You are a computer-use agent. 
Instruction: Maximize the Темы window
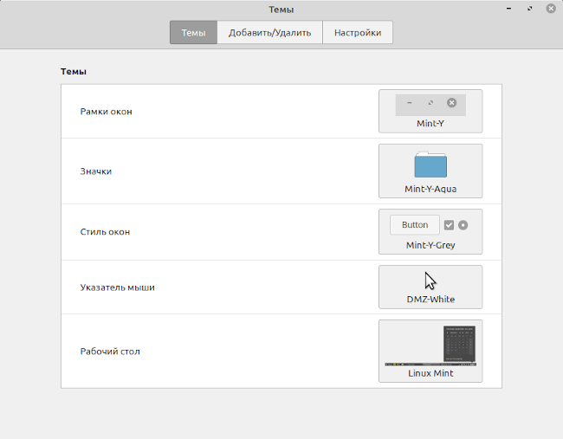tap(530, 9)
